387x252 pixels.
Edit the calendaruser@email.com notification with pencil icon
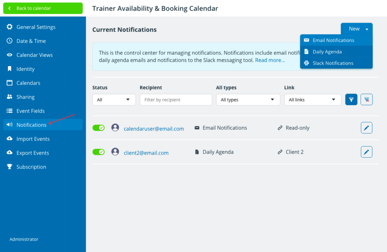tap(366, 128)
